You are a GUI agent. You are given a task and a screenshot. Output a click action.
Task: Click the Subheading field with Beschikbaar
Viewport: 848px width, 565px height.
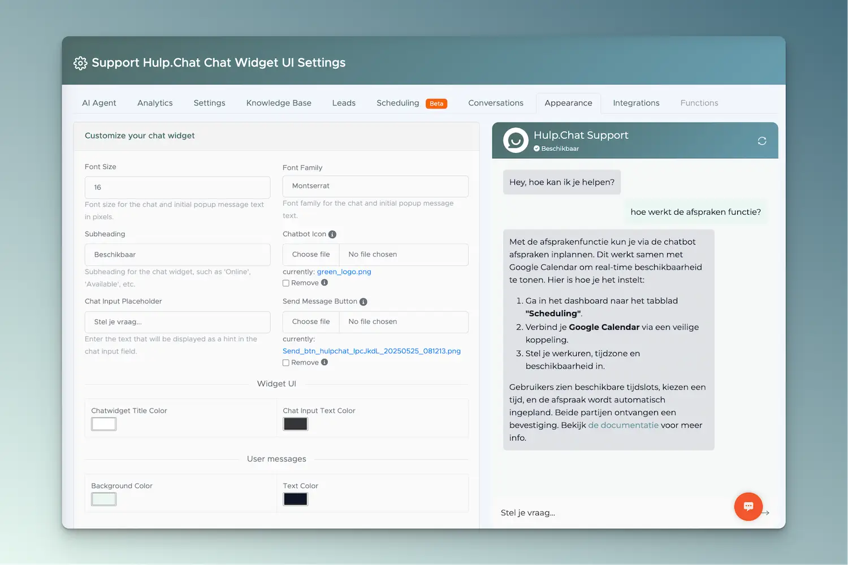[178, 255]
